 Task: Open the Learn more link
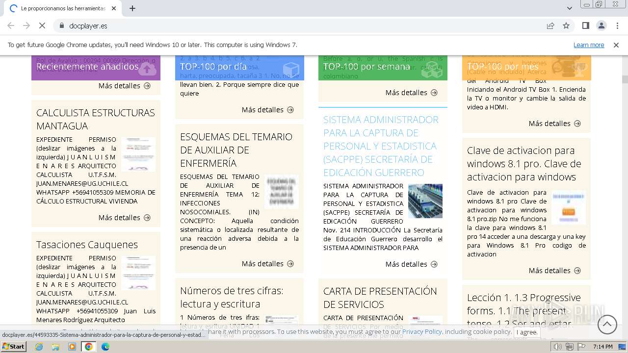(x=589, y=45)
